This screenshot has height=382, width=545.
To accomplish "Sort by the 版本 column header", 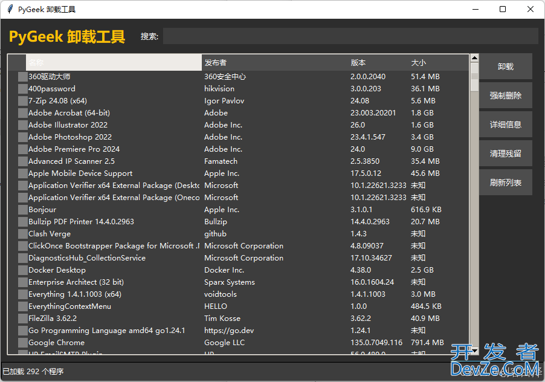I will (378, 63).
